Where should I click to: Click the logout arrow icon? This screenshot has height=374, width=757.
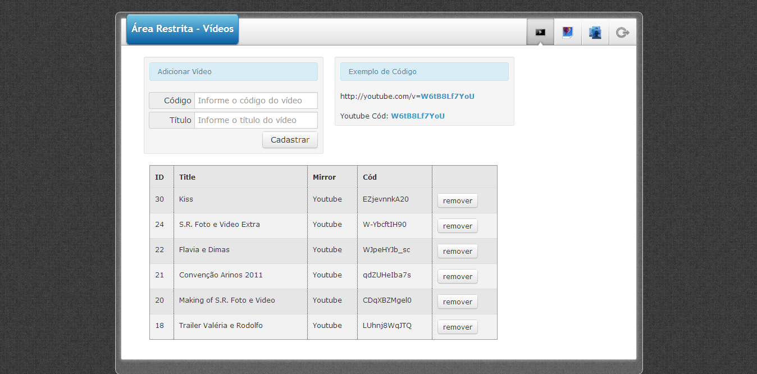coord(622,32)
